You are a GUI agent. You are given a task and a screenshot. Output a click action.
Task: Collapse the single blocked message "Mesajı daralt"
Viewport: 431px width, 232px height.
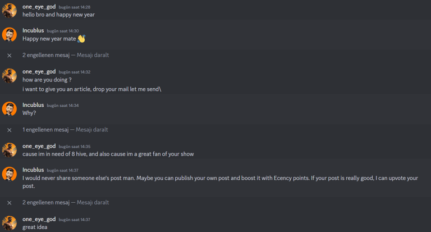click(x=92, y=130)
